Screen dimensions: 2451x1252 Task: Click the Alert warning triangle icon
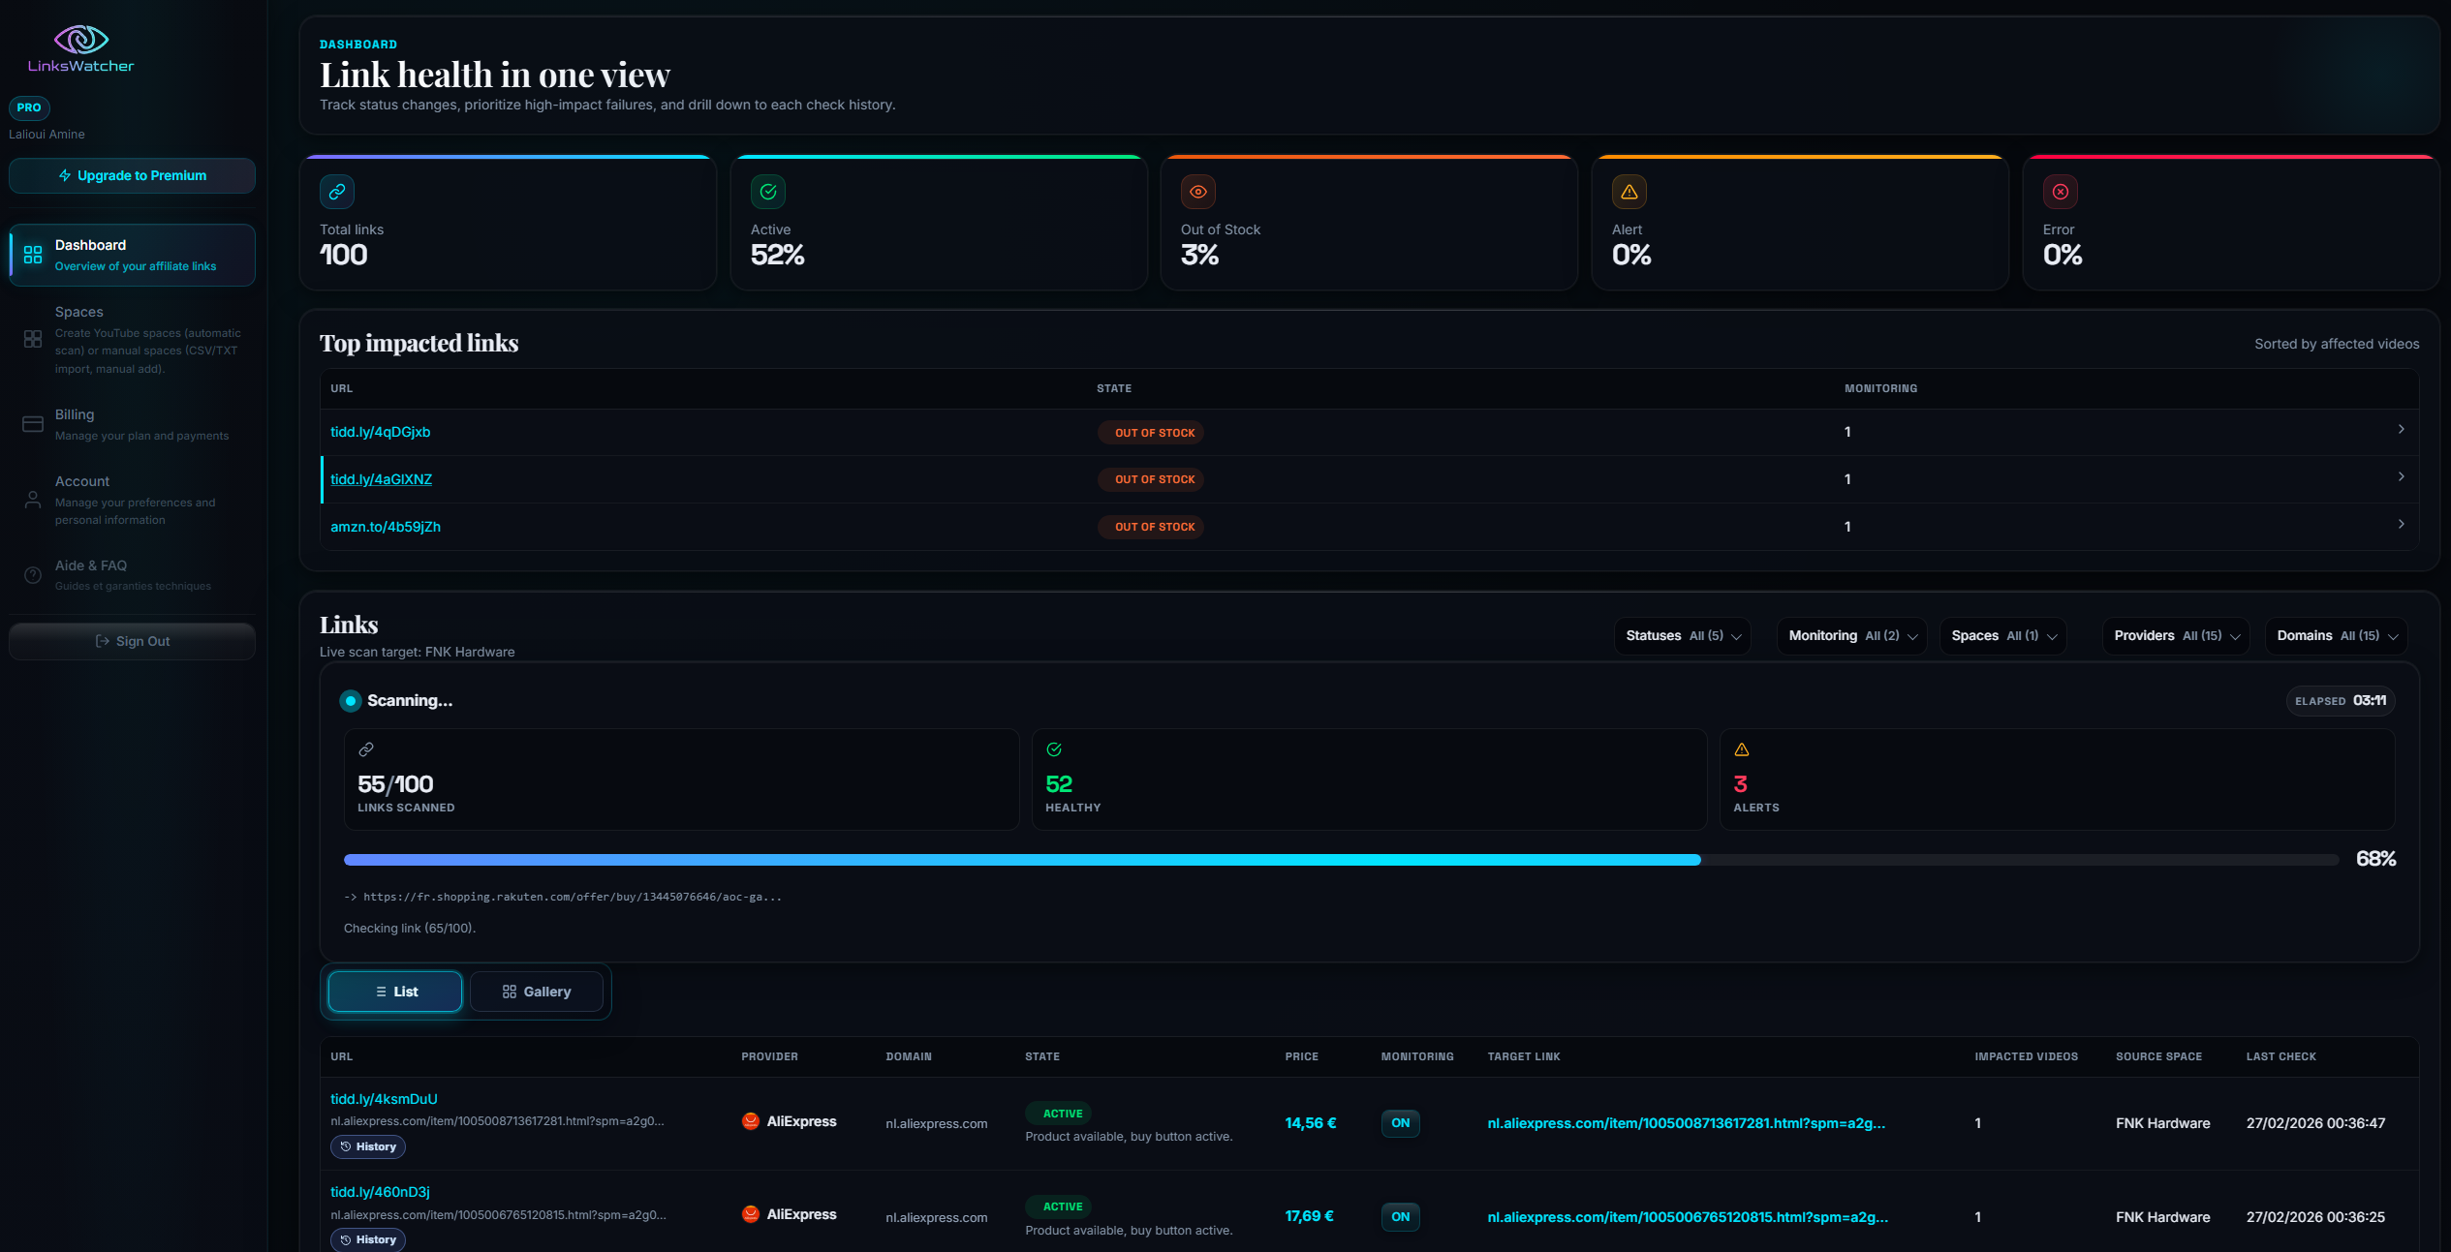1629,192
